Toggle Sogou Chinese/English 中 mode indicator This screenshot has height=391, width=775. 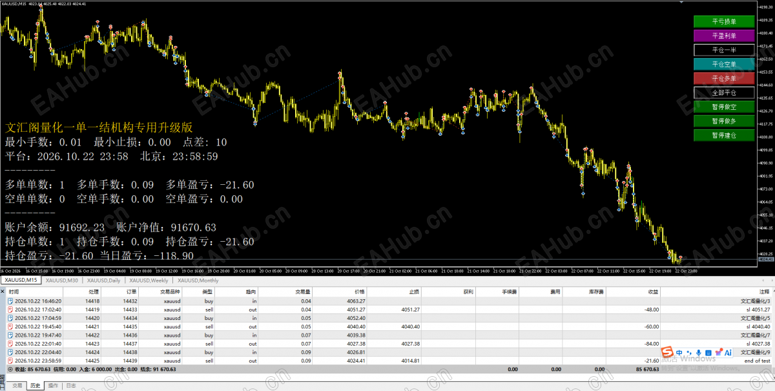pyautogui.click(x=679, y=353)
